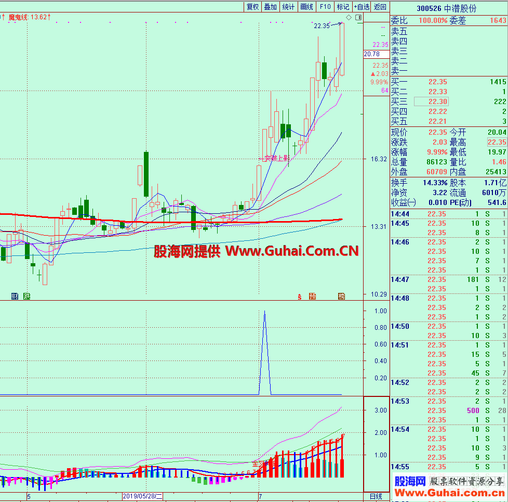The width and height of the screenshot is (508, 502).
Task: Click the boxed 最高 value 22.35
Action: (x=497, y=142)
